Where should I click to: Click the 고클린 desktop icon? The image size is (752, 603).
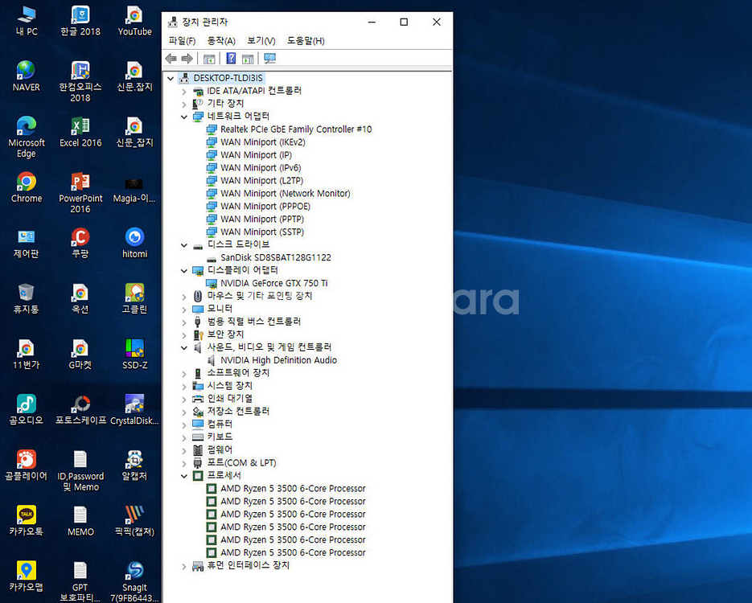point(135,298)
